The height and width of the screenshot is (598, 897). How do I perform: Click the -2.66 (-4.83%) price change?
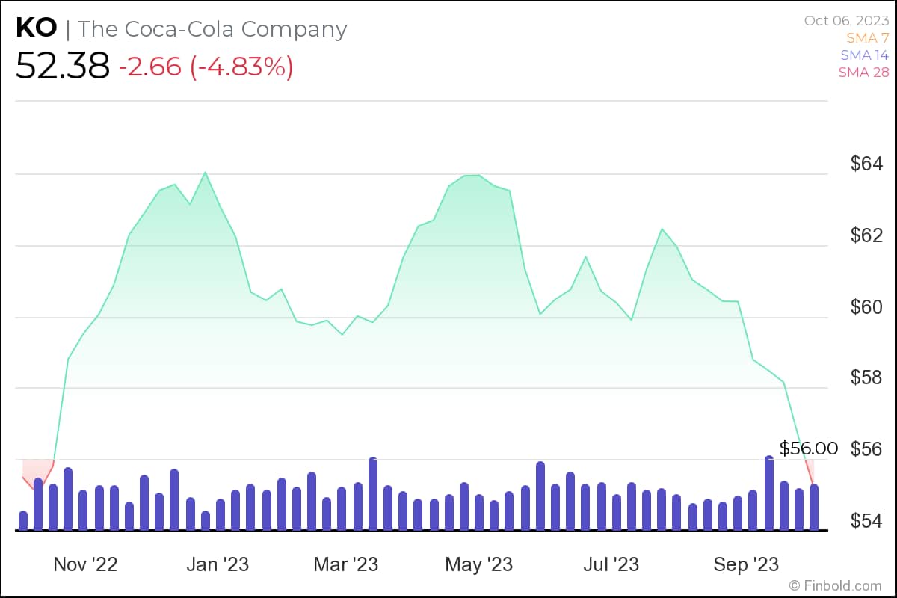click(x=206, y=67)
